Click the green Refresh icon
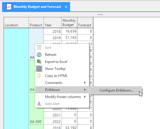 coord(39,55)
